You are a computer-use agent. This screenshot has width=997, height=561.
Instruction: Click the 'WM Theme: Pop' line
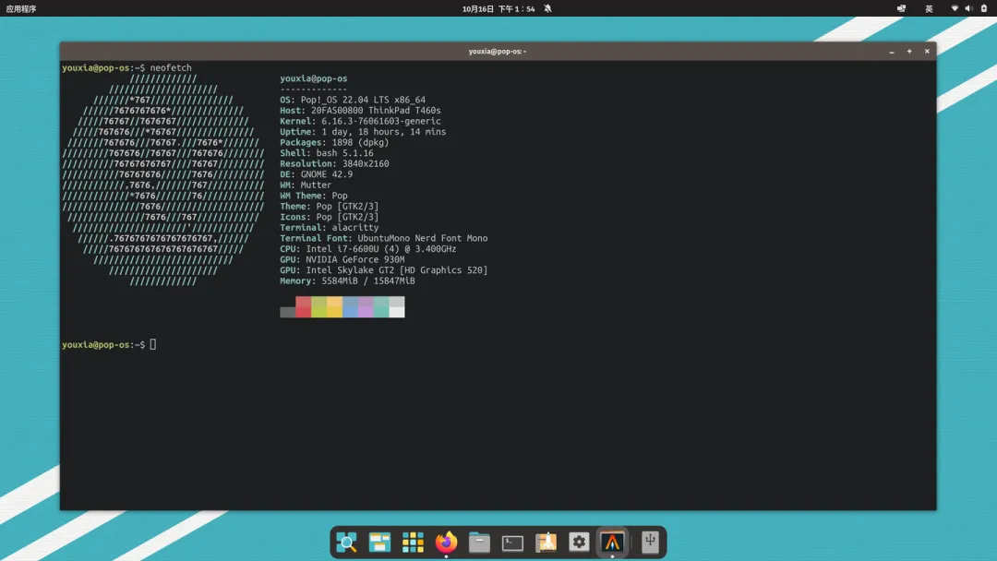(x=314, y=197)
